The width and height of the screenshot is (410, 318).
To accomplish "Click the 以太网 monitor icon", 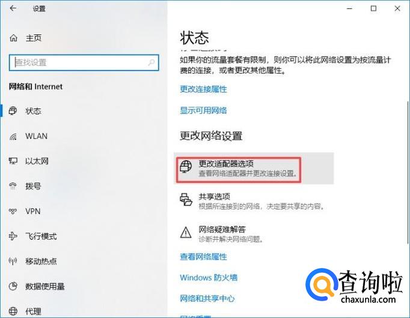I will (x=13, y=161).
